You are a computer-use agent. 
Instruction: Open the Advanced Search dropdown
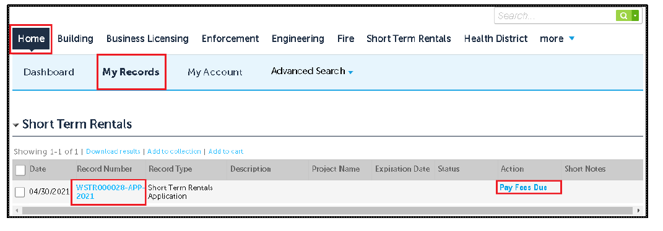pos(312,71)
